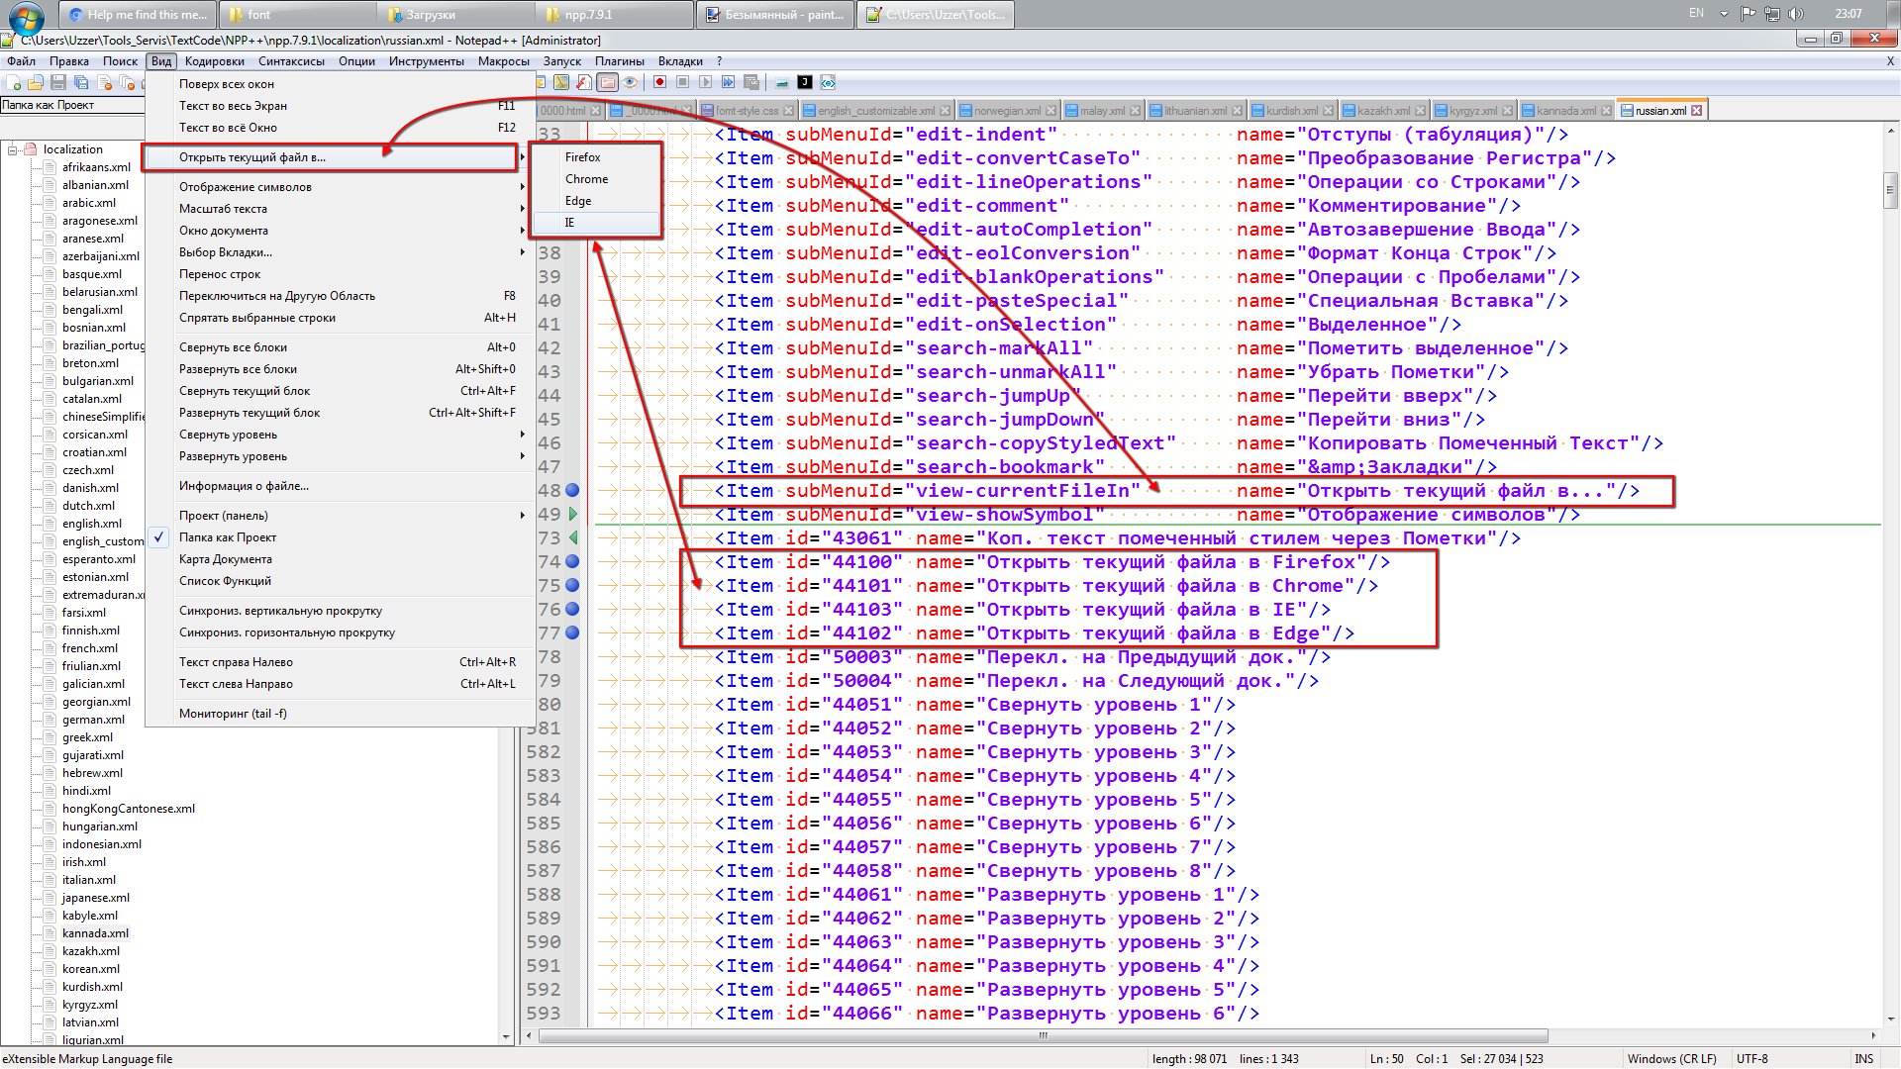The image size is (1901, 1069).
Task: Open the 'Кодировки' menu
Action: 214,61
